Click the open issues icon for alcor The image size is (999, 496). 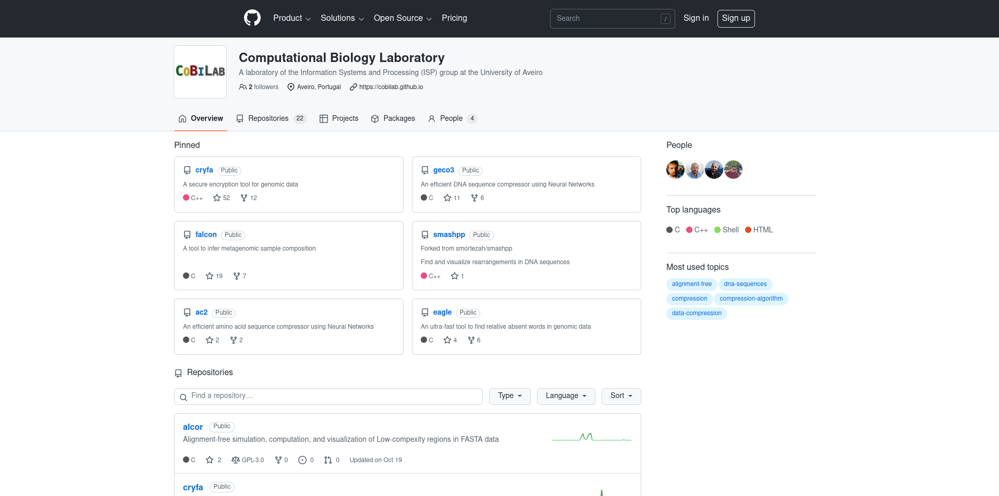tap(302, 460)
